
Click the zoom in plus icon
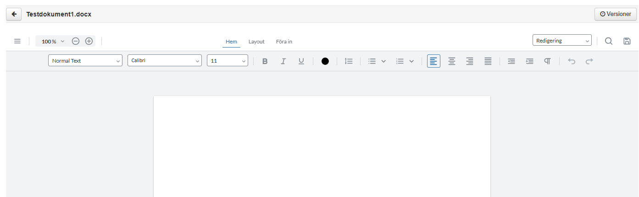point(89,41)
